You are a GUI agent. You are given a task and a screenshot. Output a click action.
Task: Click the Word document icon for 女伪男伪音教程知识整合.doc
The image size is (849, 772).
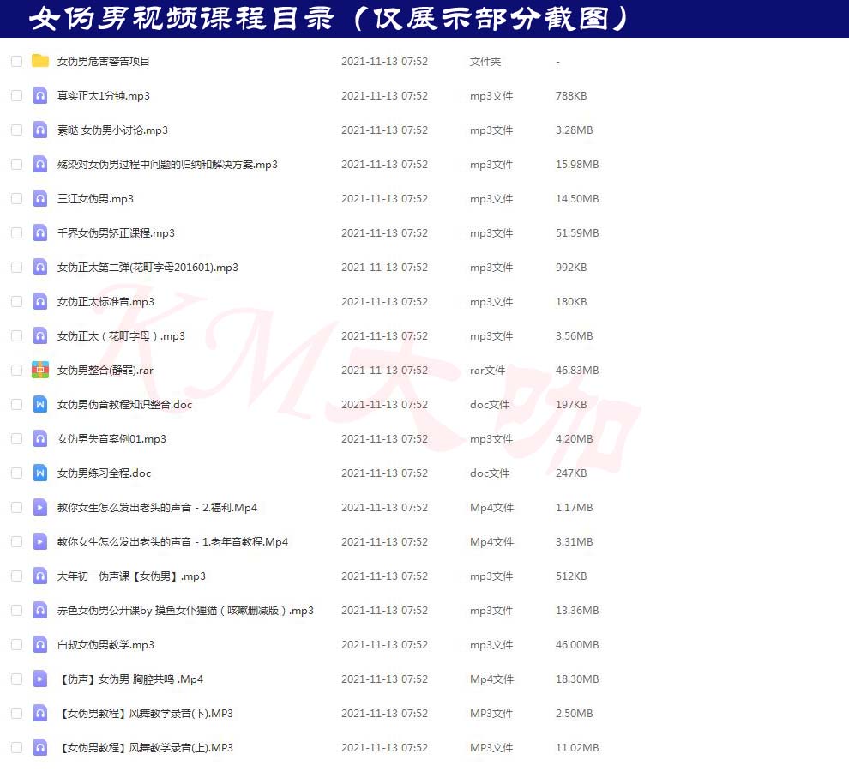[x=40, y=404]
